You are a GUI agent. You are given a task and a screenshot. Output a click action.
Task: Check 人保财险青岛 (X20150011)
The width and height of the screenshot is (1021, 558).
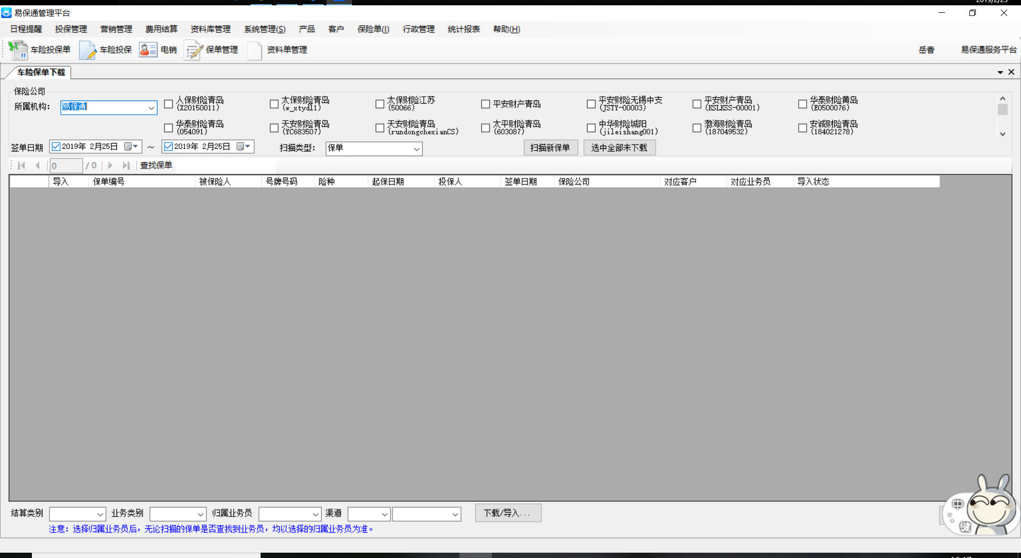point(169,104)
